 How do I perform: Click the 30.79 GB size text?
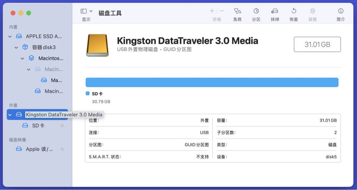coord(101,101)
